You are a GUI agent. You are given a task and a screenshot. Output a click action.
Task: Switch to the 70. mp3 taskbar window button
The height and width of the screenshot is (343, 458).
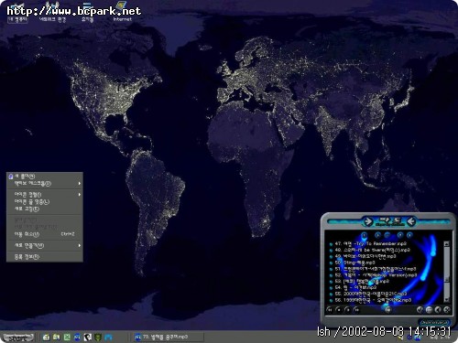[168, 338]
